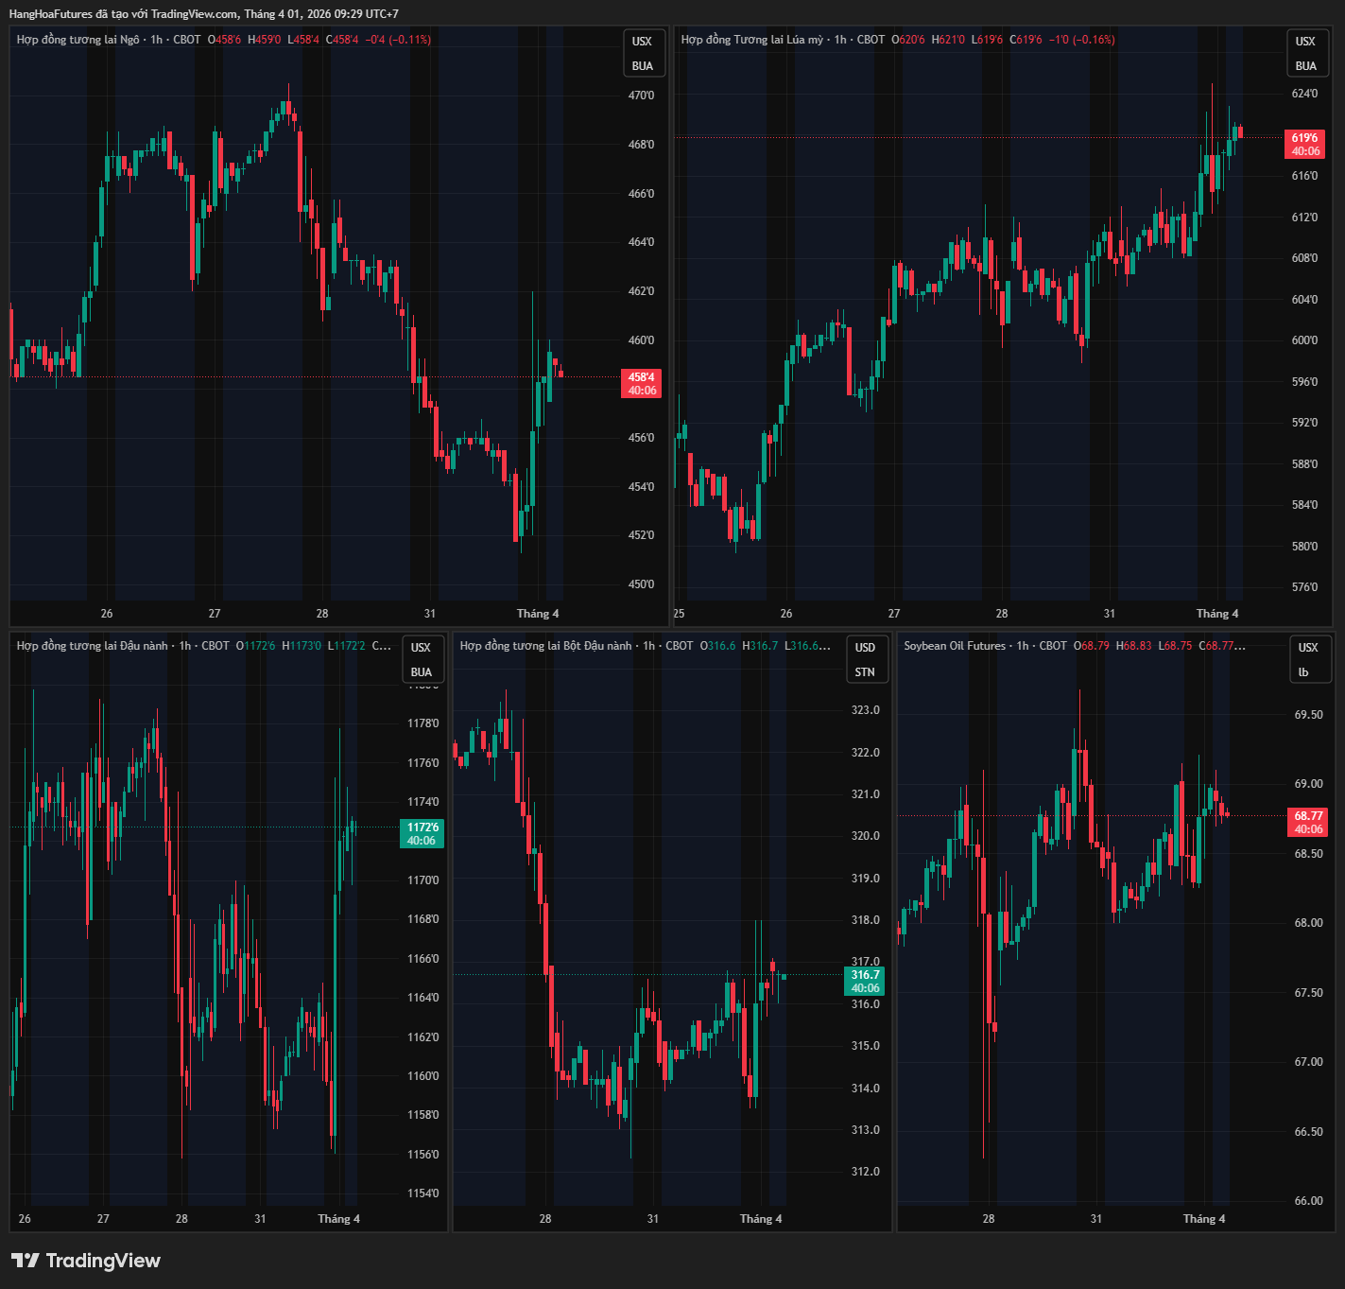Click the 'Tháng 4' date label on the soybean chart
Screen dimensions: 1345x1289
click(338, 1219)
